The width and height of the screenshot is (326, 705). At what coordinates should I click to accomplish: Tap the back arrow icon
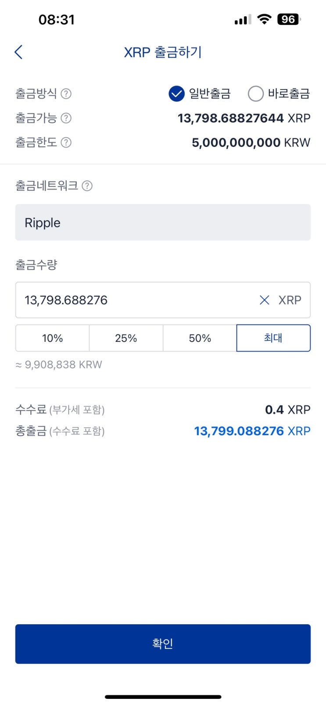pyautogui.click(x=18, y=52)
